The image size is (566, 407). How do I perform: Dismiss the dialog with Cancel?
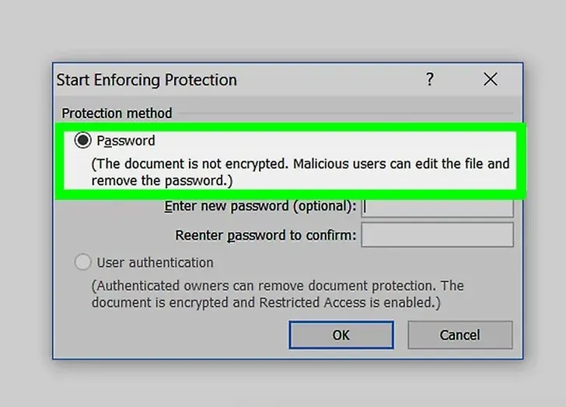(x=460, y=335)
